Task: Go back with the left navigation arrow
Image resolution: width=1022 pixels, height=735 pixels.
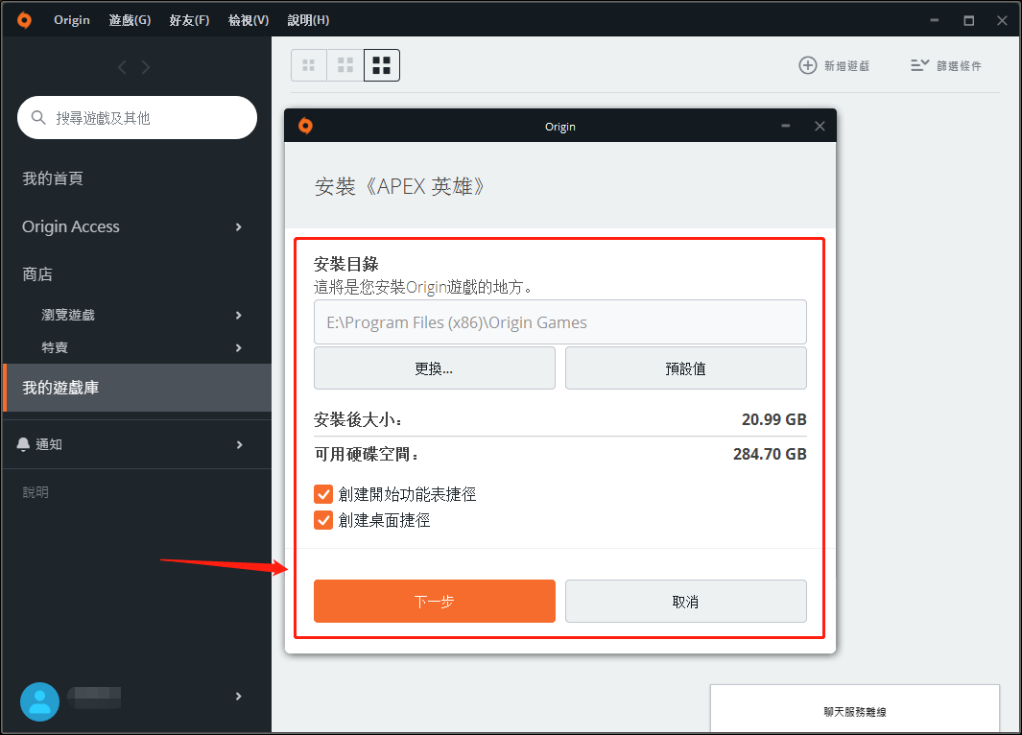Action: (122, 67)
